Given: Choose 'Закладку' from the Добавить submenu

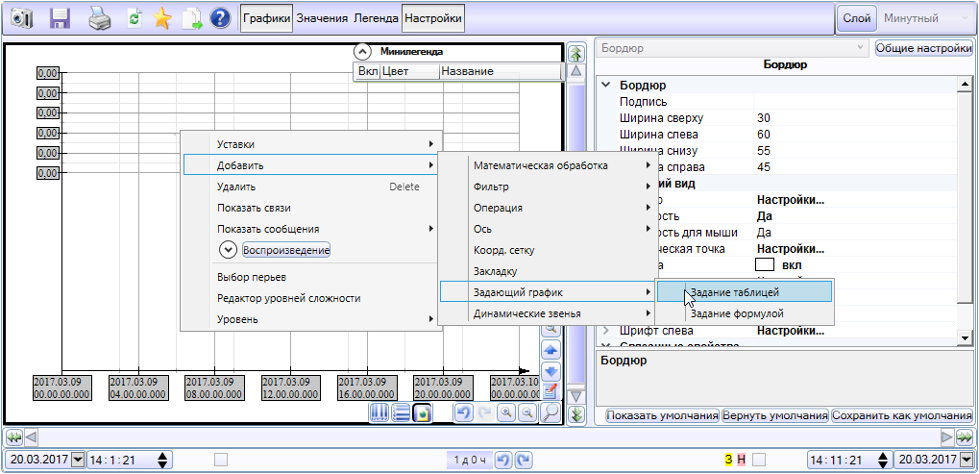Looking at the screenshot, I should pyautogui.click(x=547, y=272).
